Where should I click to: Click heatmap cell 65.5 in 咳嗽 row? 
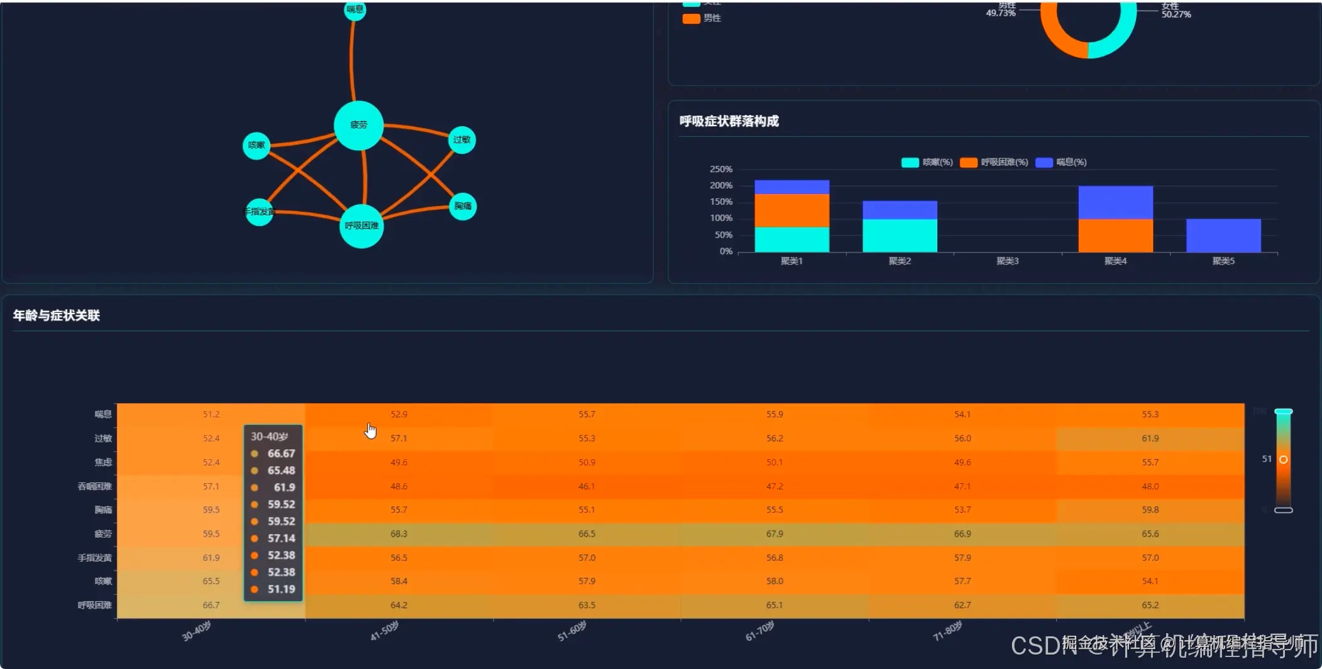(211, 582)
